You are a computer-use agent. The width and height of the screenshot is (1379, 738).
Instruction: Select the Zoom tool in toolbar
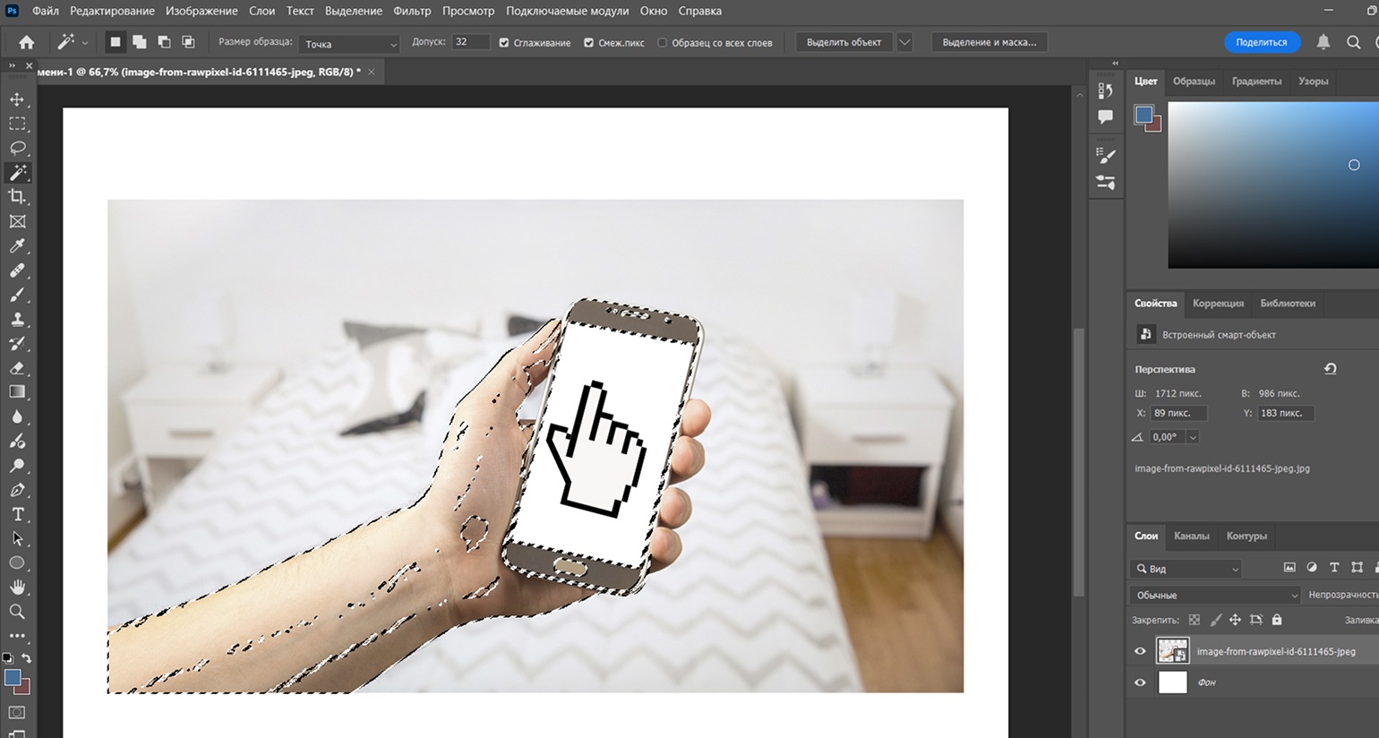17,612
